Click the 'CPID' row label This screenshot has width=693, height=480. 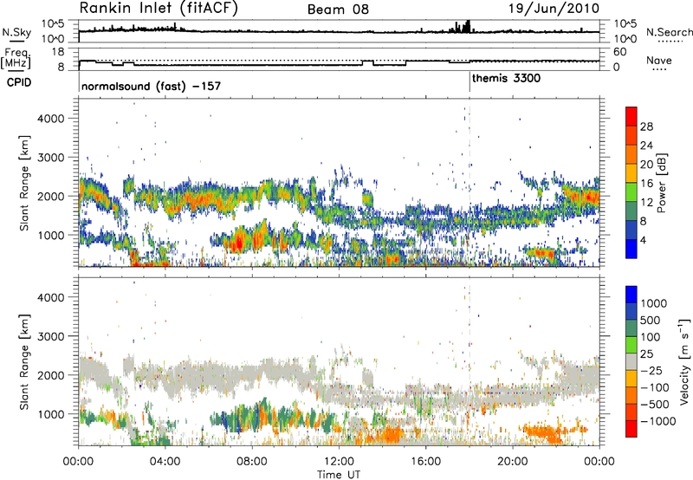coord(19,82)
